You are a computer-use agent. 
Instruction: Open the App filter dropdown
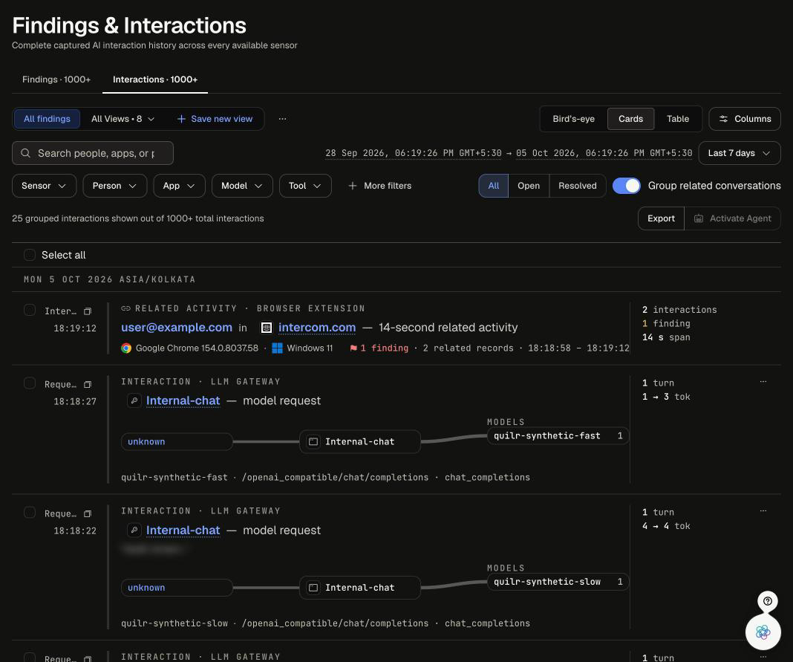click(179, 186)
